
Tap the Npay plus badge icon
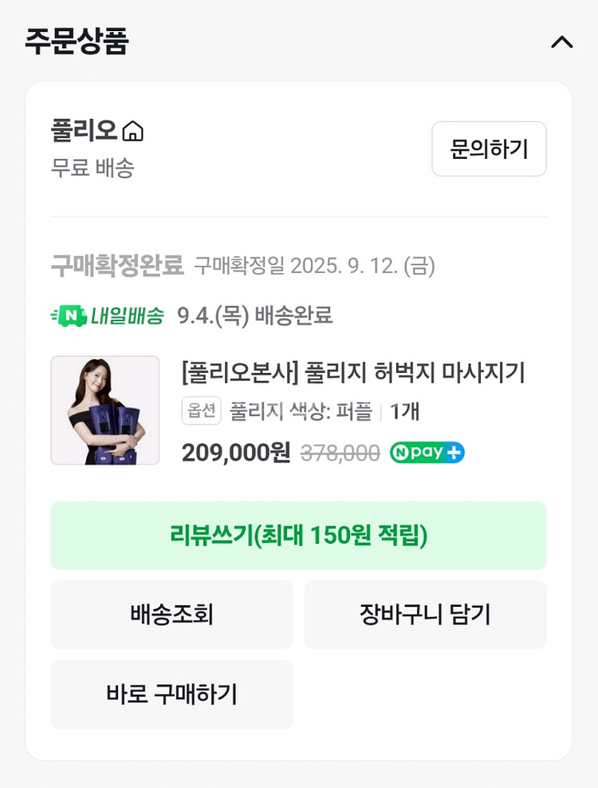427,453
